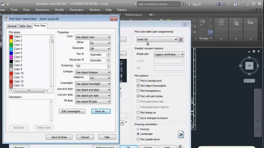Enable Plot in background checkbox
Viewport: 264px width, 148px height.
[138, 81]
